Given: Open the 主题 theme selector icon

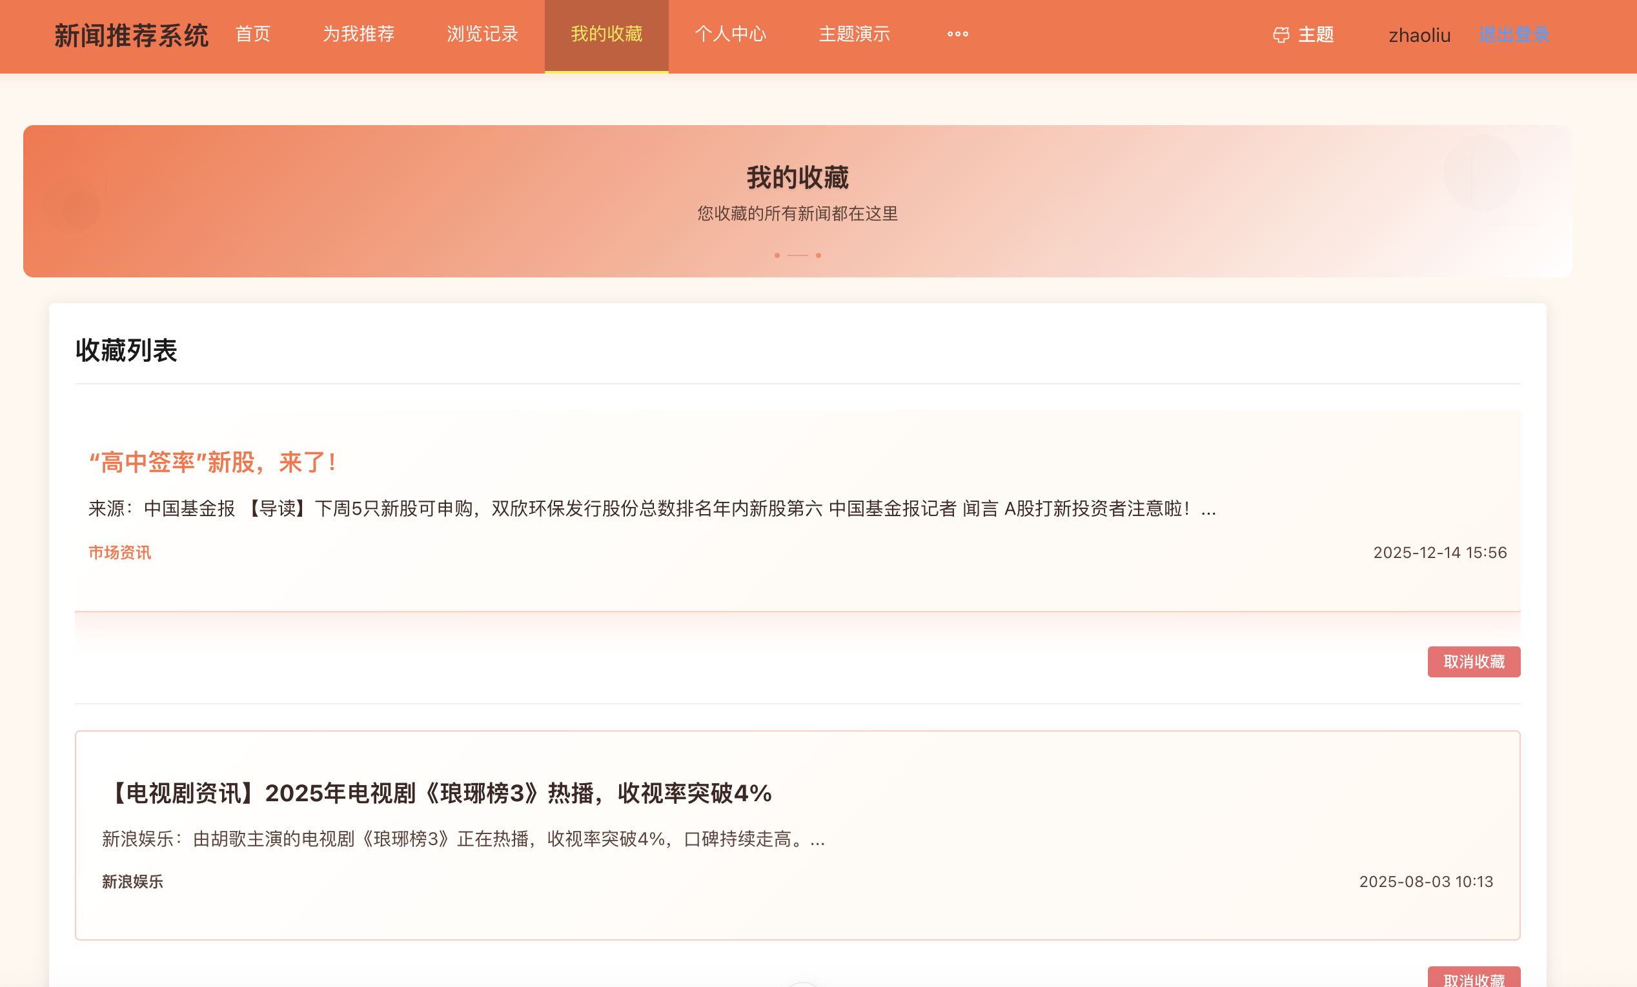Looking at the screenshot, I should [x=1281, y=35].
